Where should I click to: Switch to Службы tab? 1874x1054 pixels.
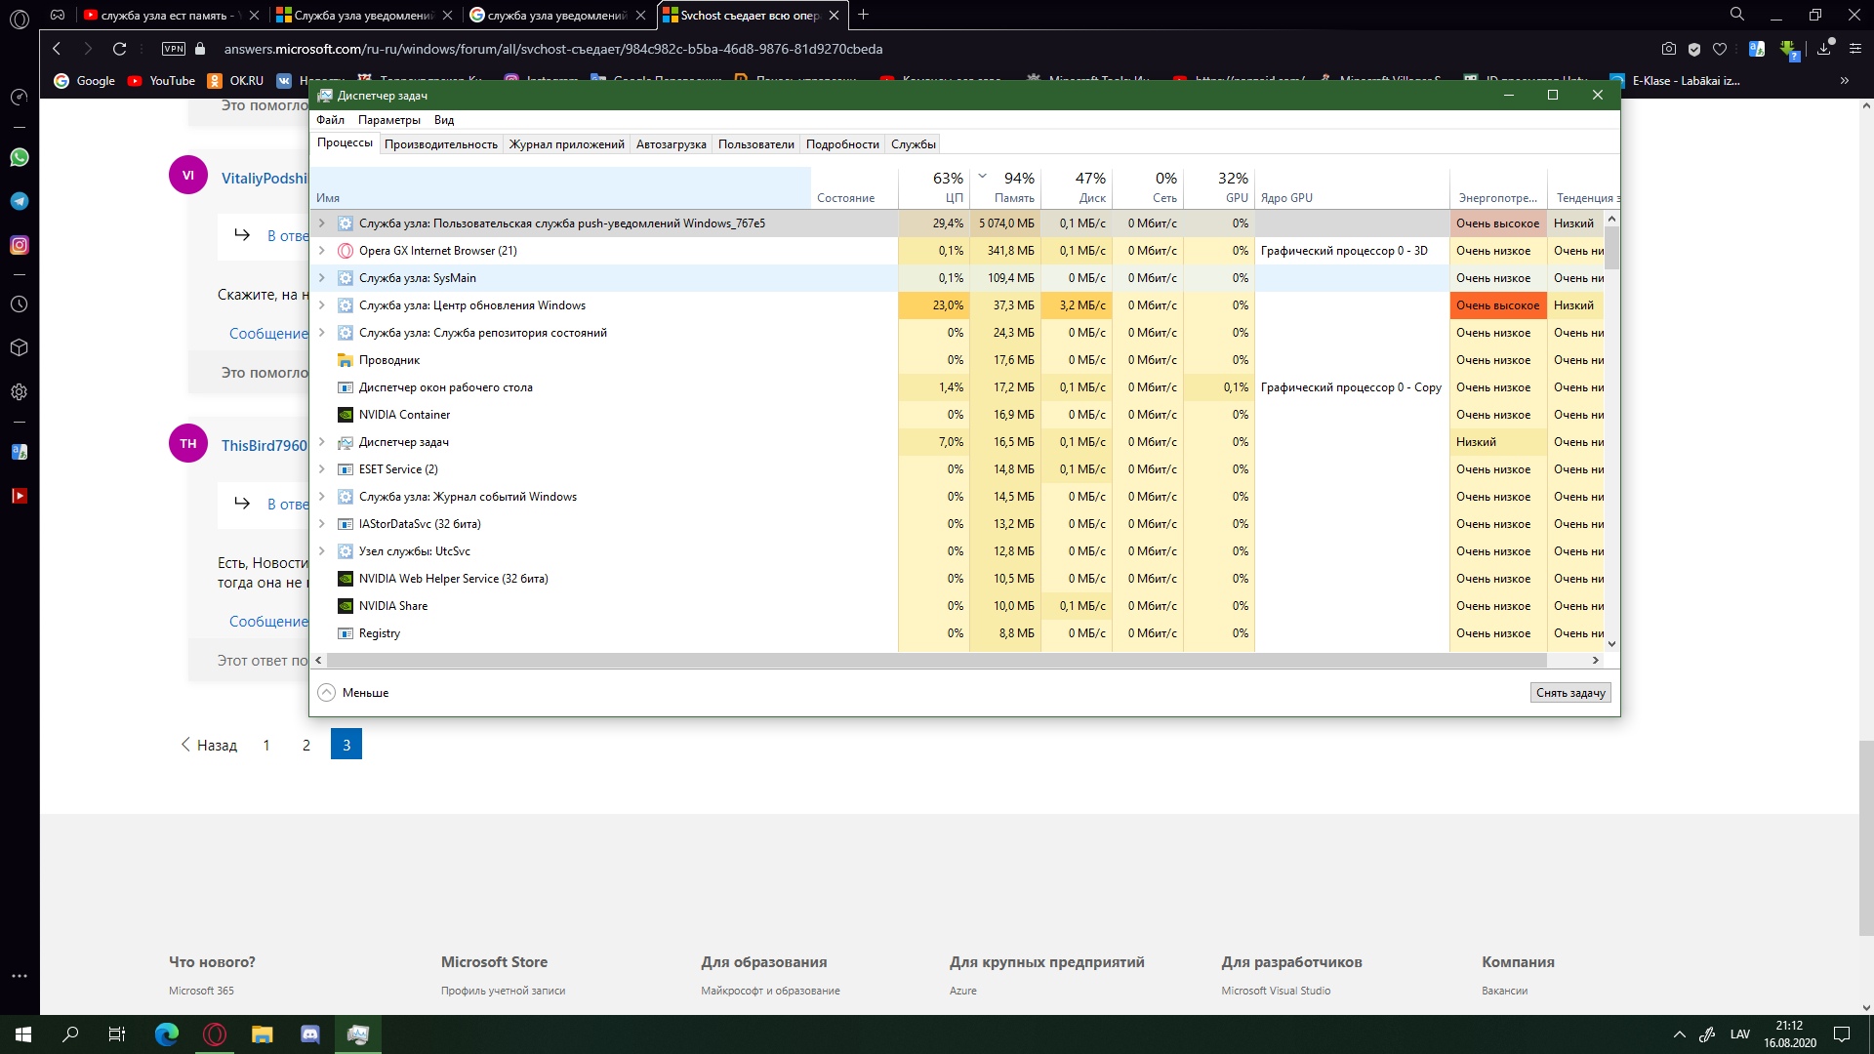pos(914,144)
